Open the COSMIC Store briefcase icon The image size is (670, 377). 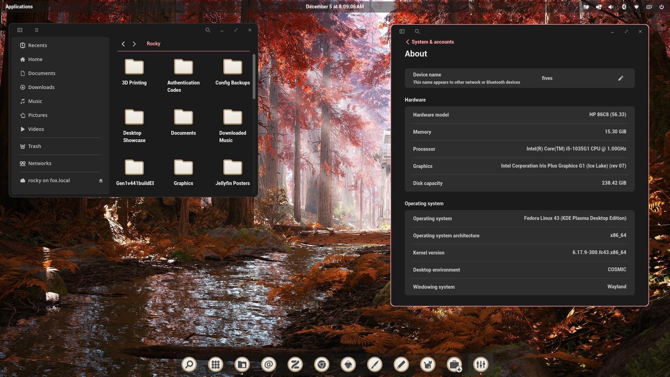[x=454, y=365]
